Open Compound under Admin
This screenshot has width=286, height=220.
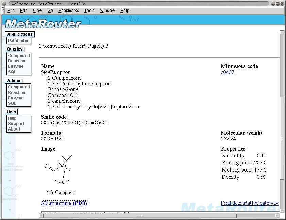(x=19, y=87)
